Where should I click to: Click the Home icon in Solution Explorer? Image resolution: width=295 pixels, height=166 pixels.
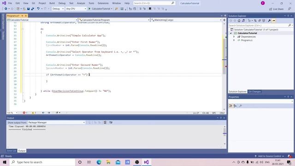coord(239,21)
